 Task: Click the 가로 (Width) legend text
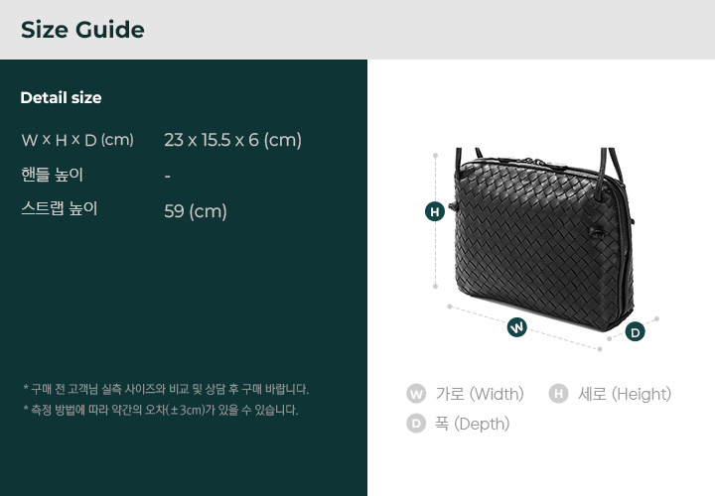pos(480,394)
